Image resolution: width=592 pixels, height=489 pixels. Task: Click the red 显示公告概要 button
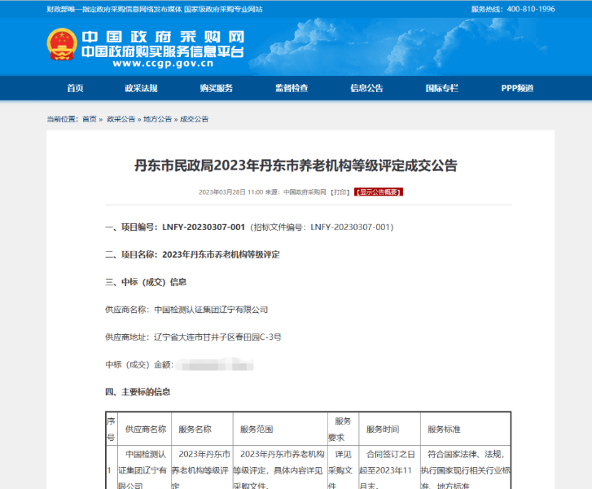(x=379, y=192)
